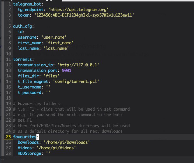Viewport: 194px width, 163px height.
Task: Click the 'config/torrent.pcl' value
Action: (x=76, y=81)
